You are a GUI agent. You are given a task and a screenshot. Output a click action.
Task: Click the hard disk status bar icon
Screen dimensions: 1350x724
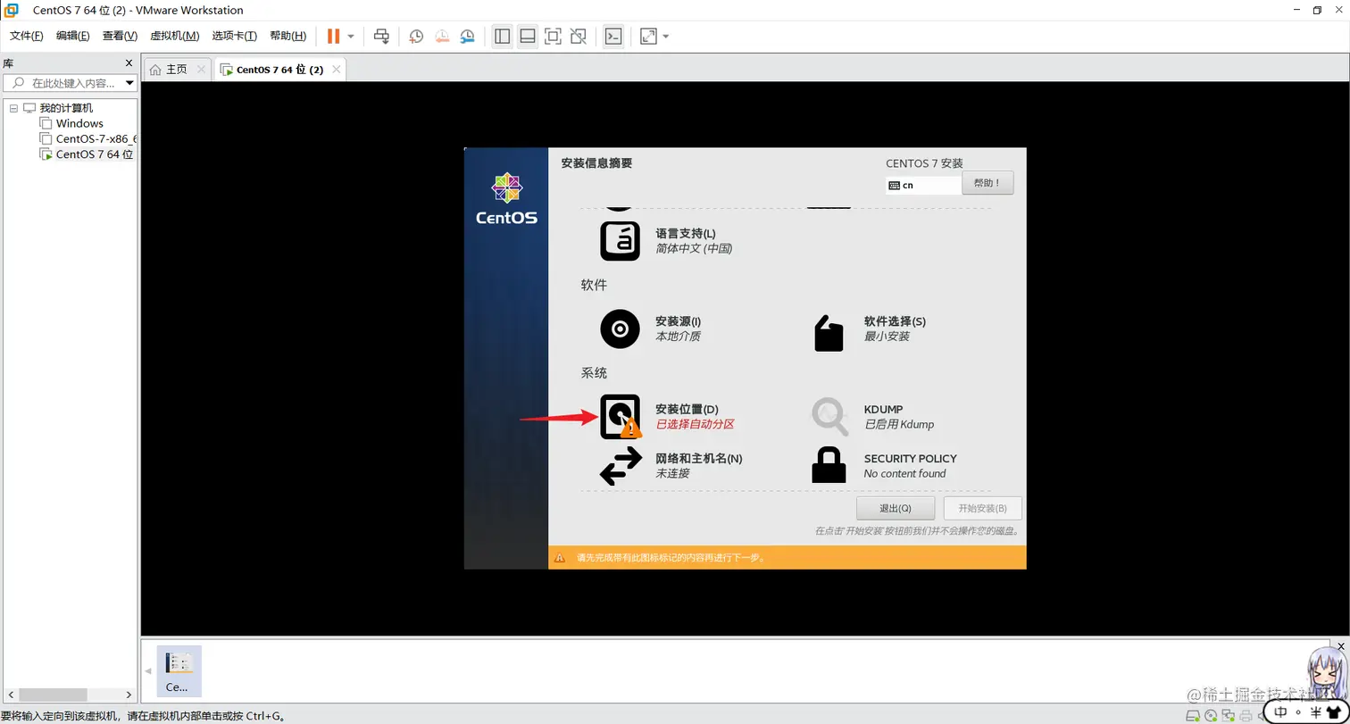tap(1193, 716)
